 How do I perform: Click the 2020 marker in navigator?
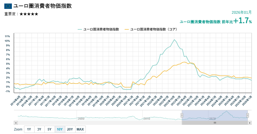213,119
